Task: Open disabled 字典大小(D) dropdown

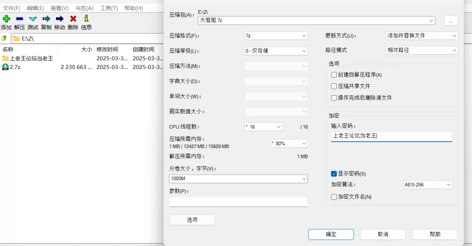Action: pyautogui.click(x=276, y=81)
